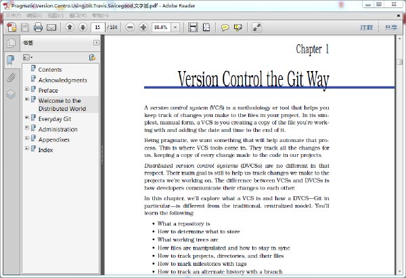
Task: Click the scrollbar down arrow
Action: point(399,271)
